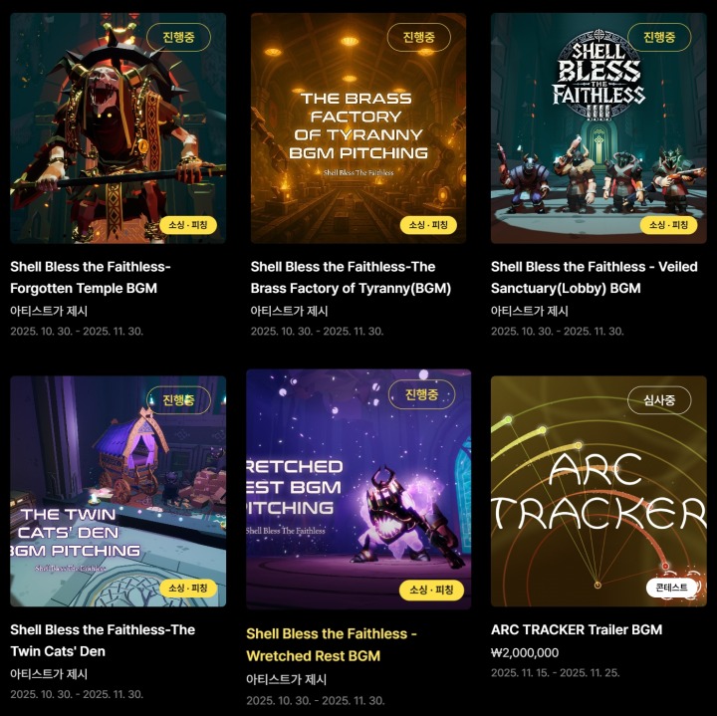Image resolution: width=717 pixels, height=716 pixels.
Task: Open The Twin Cats' Den pitching thumbnail
Action: pos(118,491)
